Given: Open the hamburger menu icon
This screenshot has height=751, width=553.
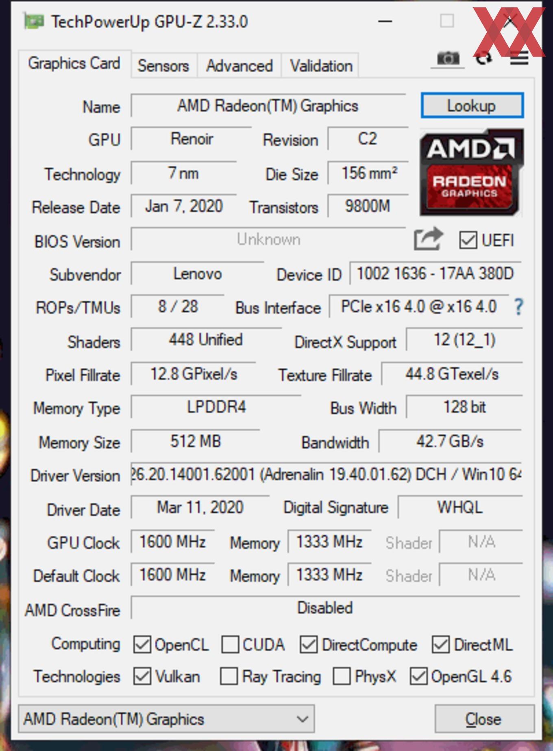Looking at the screenshot, I should coord(519,59).
